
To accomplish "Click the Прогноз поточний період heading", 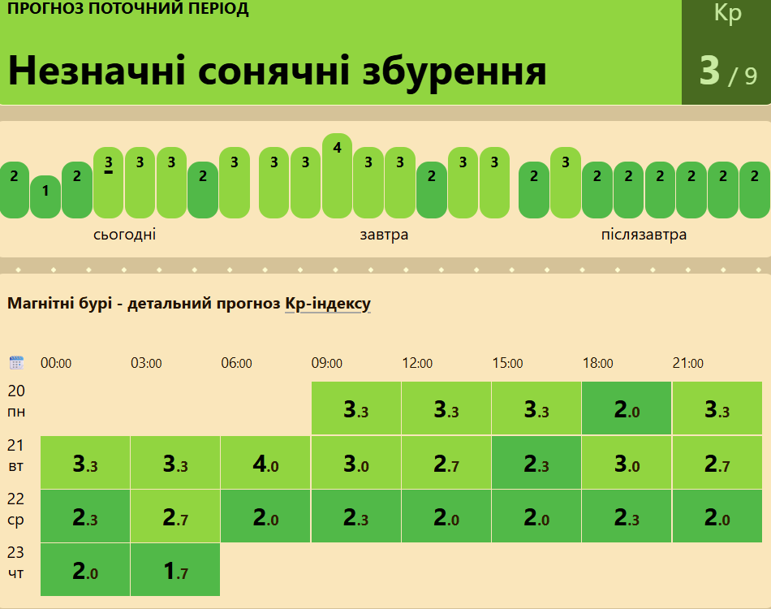I will point(128,10).
